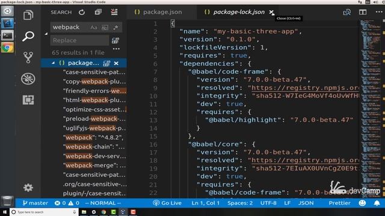Open the friendly-errors-we search result
The width and height of the screenshot is (385, 216).
pos(94,91)
